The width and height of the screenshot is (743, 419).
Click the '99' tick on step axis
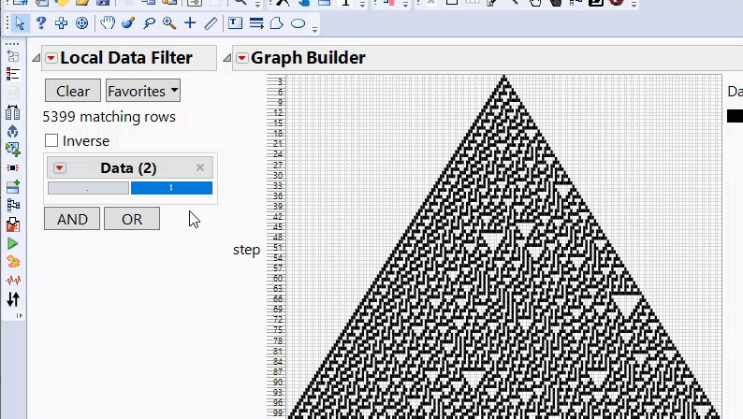(x=278, y=412)
